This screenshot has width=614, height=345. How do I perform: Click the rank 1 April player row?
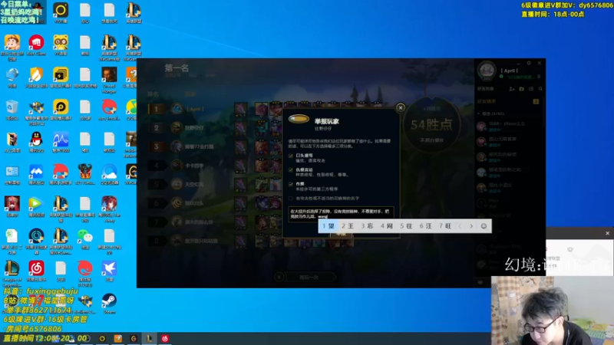click(x=251, y=109)
